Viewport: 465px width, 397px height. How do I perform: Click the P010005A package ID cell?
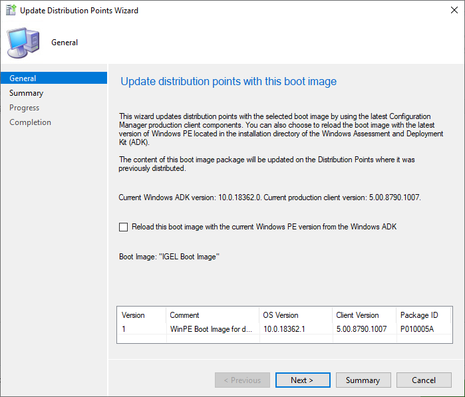pos(417,329)
